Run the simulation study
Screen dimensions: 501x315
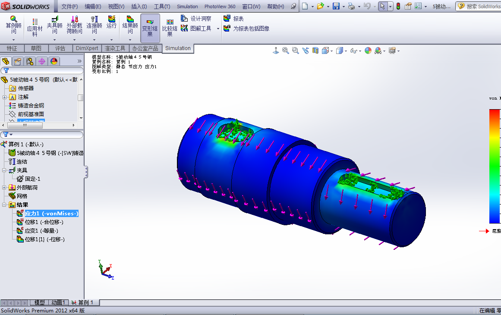tap(111, 22)
